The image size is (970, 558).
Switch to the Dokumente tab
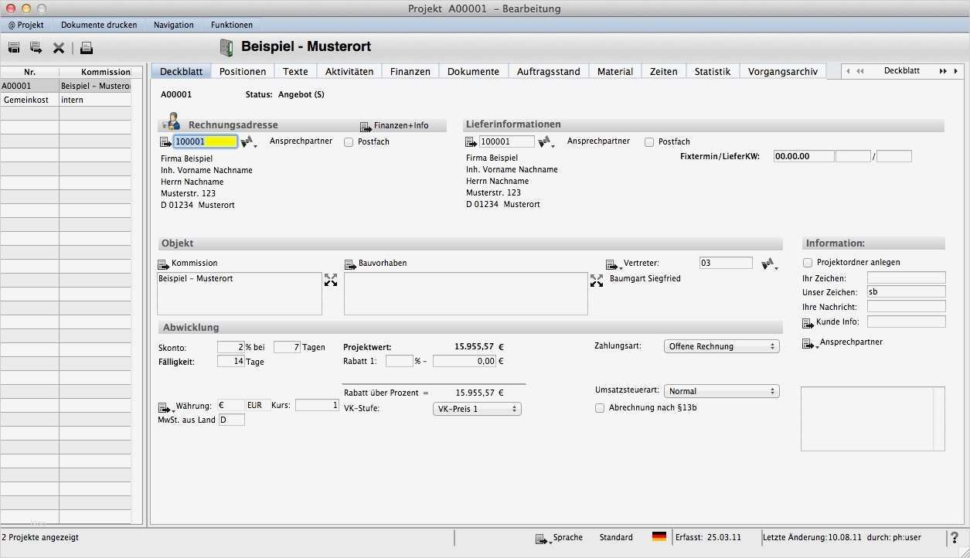473,71
